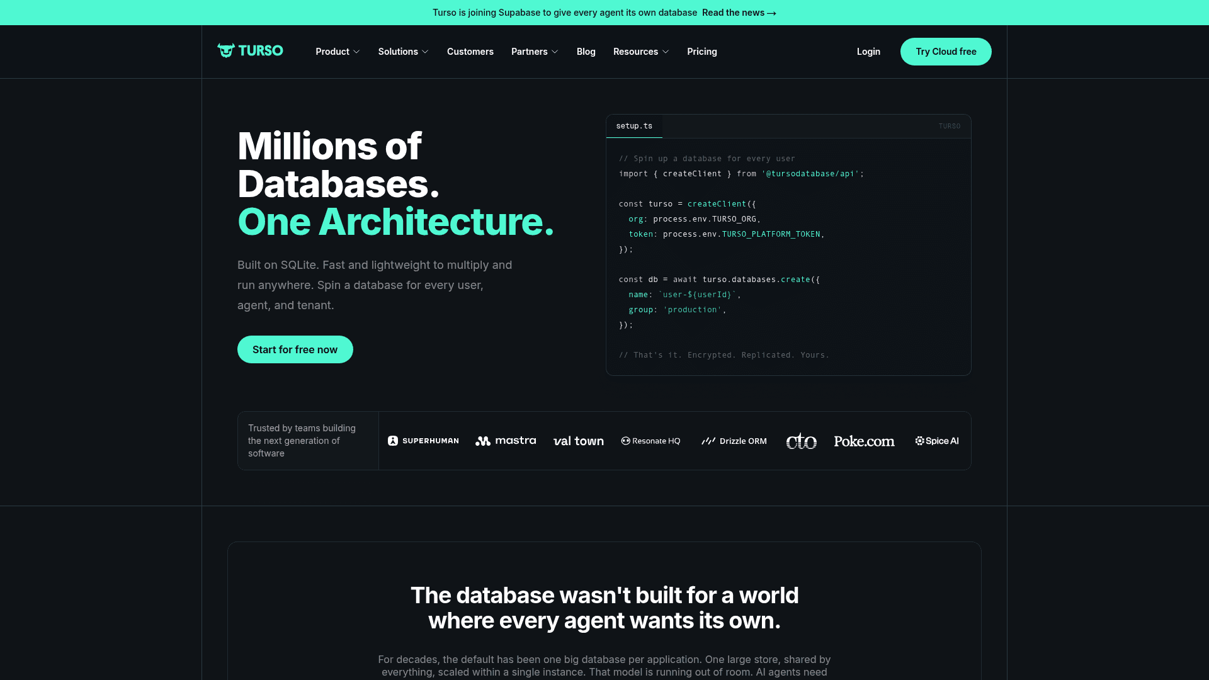Click the Poke.com logo

[864, 441]
